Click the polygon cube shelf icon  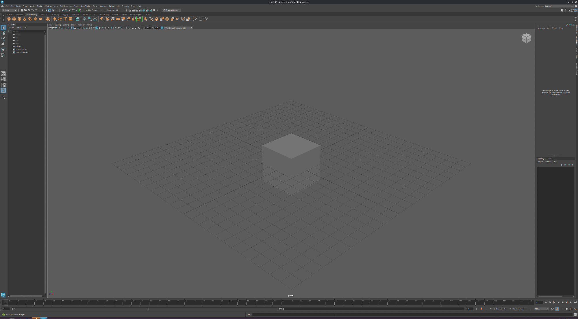pos(14,19)
